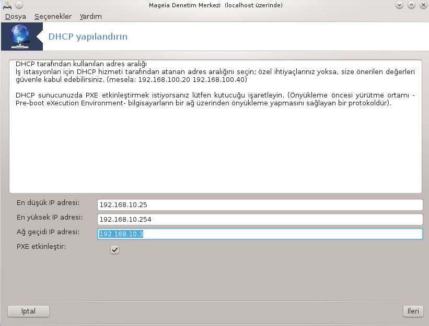429x326 pixels.
Task: Click the example address 192.168.100.20 in description
Action: (x=164, y=80)
